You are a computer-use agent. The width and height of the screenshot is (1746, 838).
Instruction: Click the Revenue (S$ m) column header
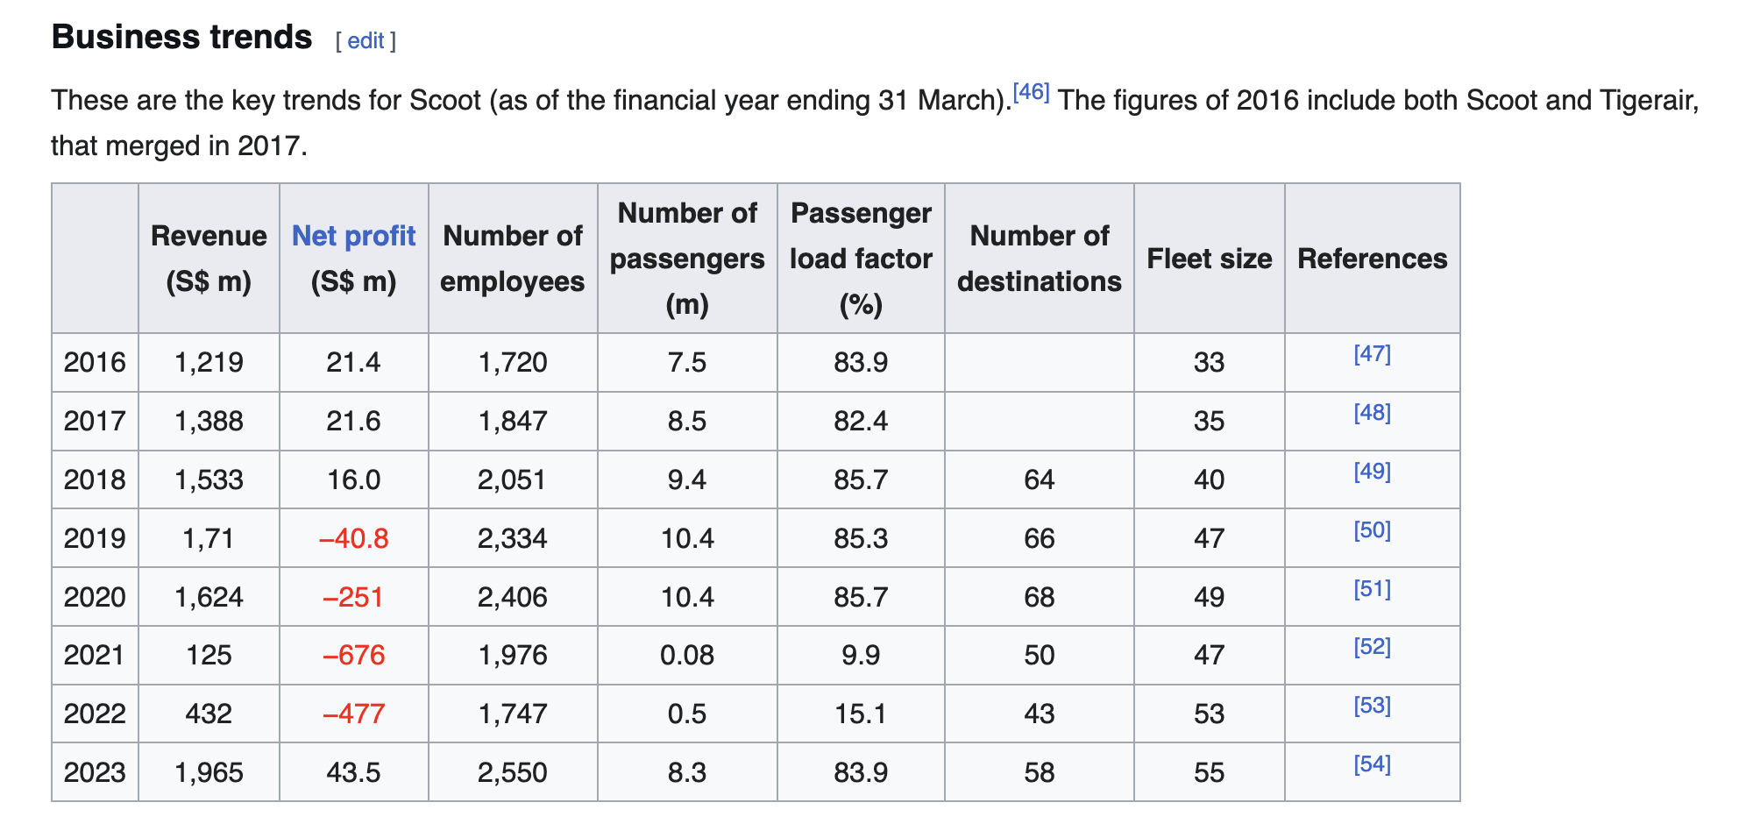tap(209, 259)
